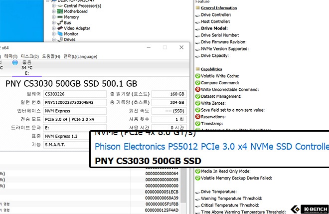The width and height of the screenshot is (329, 214).
Task: Select the Drives icon in tree
Action: point(60,39)
